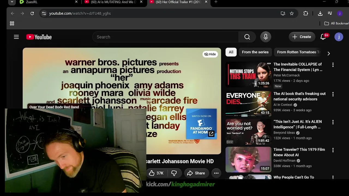Click the YouTube search field

[x=166, y=37]
